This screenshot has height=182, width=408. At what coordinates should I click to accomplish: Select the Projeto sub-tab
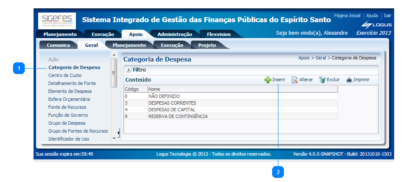click(x=207, y=45)
